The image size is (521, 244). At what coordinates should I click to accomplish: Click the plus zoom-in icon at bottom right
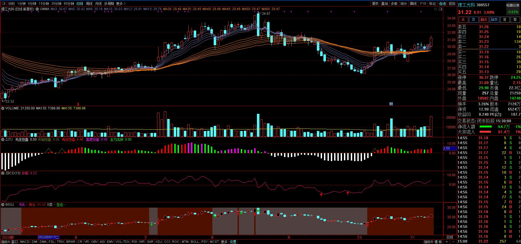click(446, 242)
